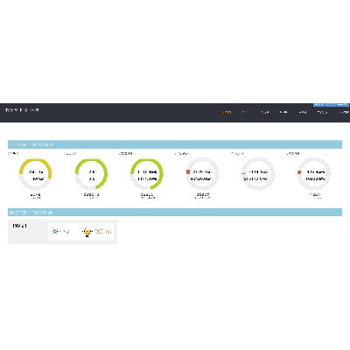Click the upper light-blue section header bar
This screenshot has width=350, height=350.
pos(175,144)
